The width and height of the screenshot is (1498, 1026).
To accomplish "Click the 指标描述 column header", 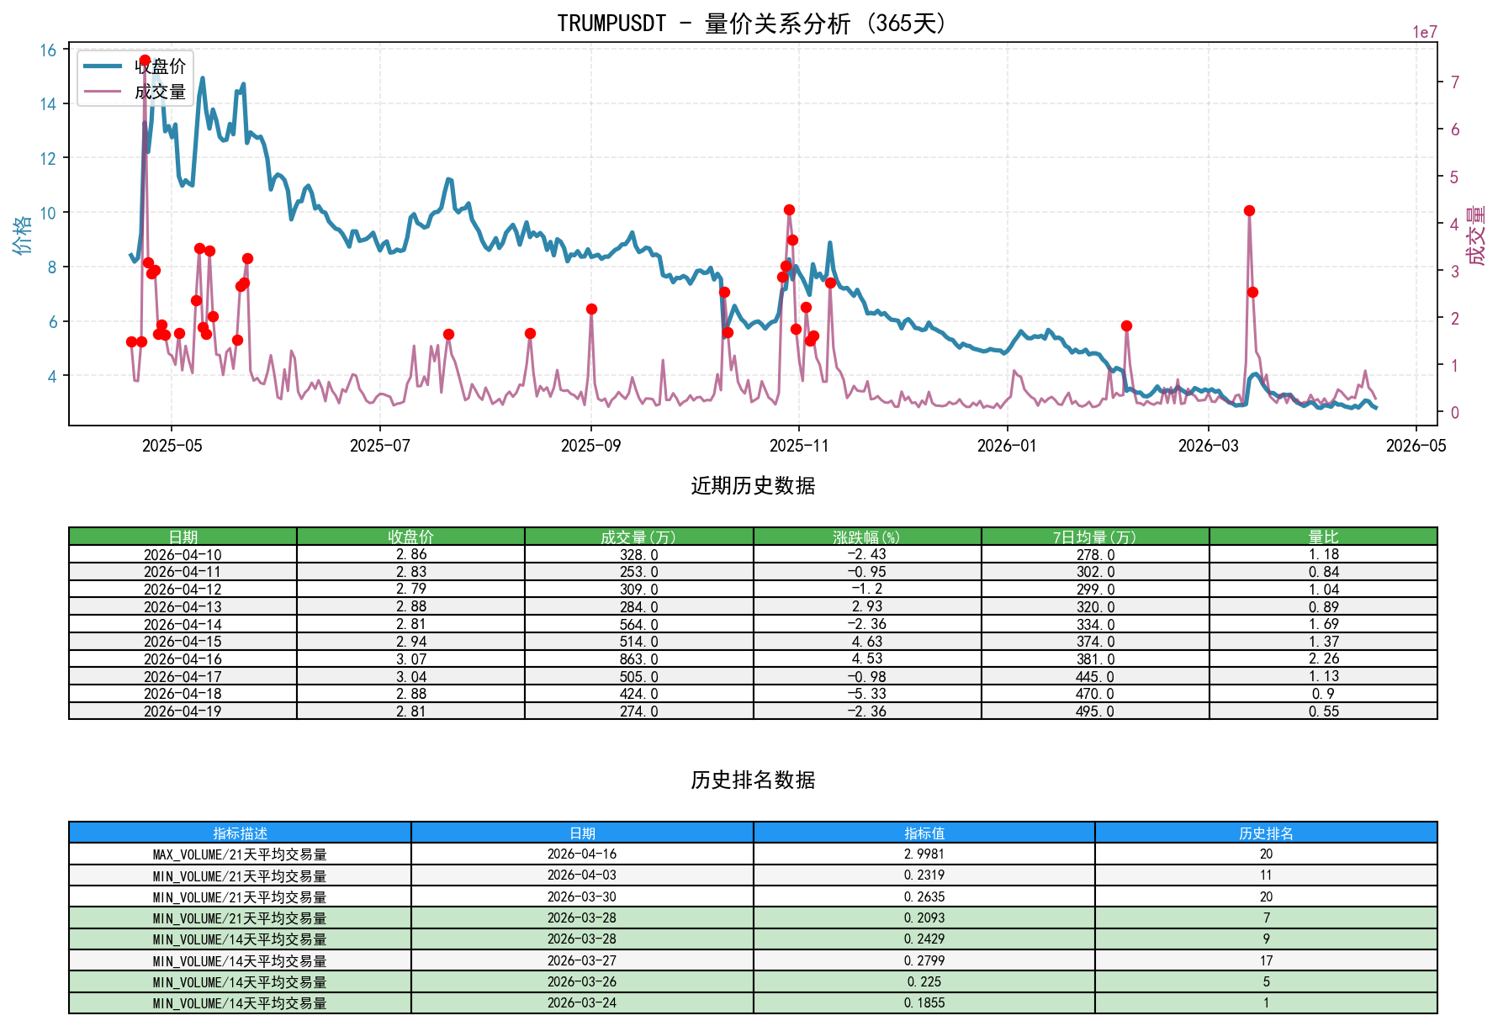I will [240, 833].
